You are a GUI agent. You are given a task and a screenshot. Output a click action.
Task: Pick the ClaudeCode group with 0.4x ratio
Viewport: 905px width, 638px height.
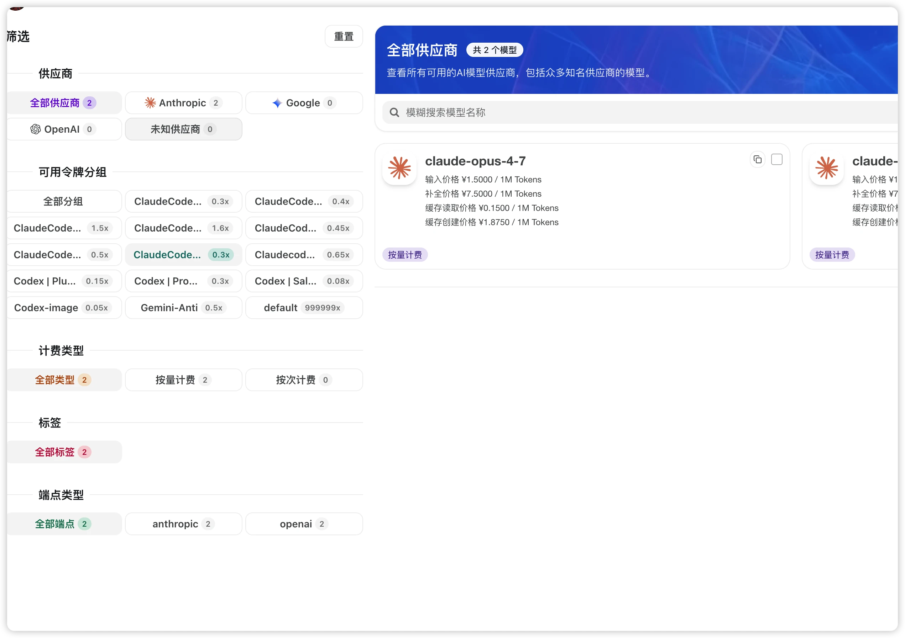click(304, 201)
